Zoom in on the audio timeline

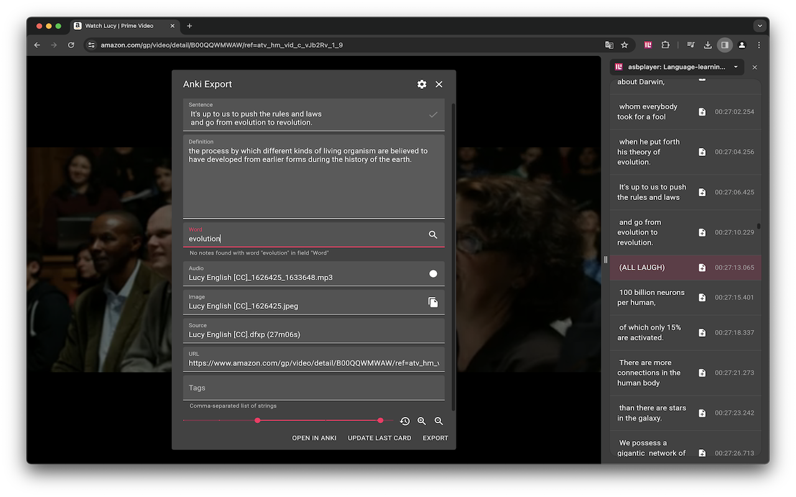tap(422, 421)
